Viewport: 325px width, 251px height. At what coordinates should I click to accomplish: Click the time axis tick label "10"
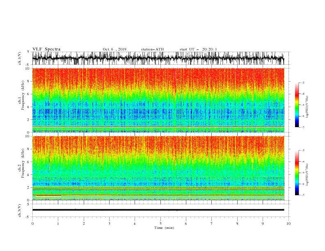point(288,224)
